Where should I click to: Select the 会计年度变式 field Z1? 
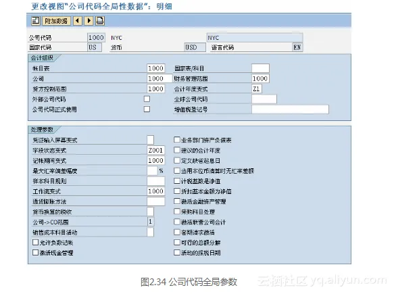tap(257, 89)
